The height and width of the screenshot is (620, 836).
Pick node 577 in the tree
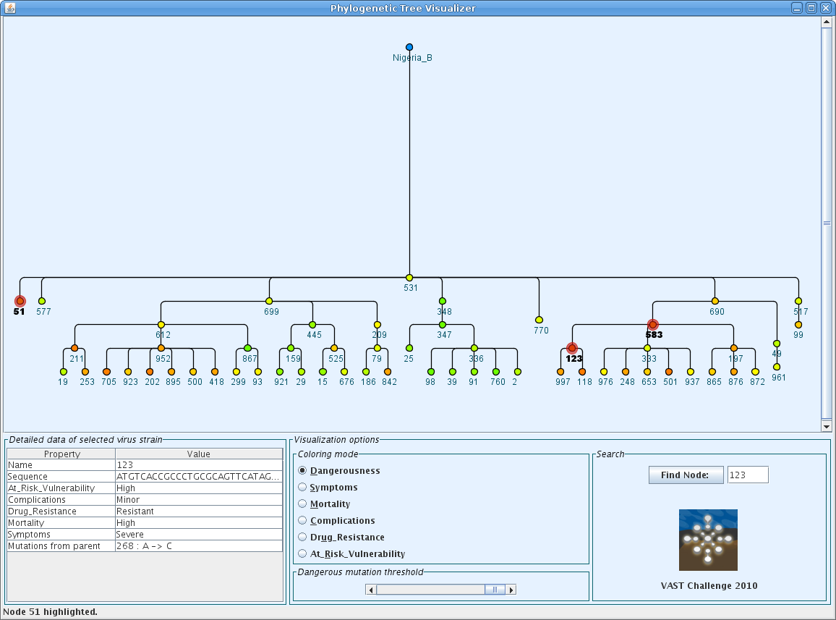point(42,302)
